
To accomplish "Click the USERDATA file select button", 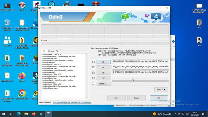I will [103, 84].
